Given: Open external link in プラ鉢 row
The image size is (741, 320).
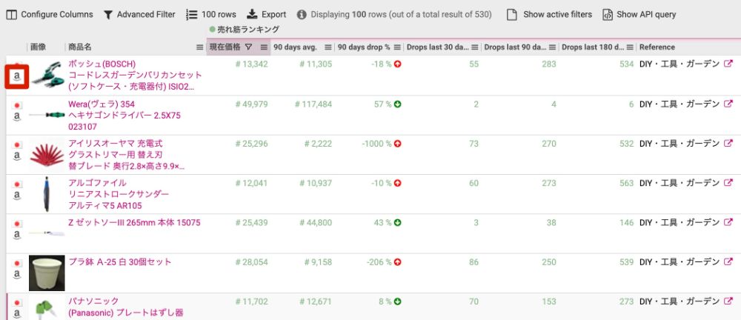Looking at the screenshot, I should click(x=728, y=262).
